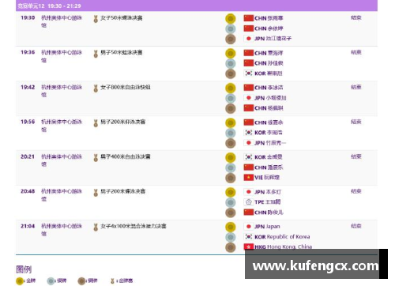Screen dimensions: 395x286
Task: Select the JPN gold medalist of the 20:48 event
Action: [268, 192]
